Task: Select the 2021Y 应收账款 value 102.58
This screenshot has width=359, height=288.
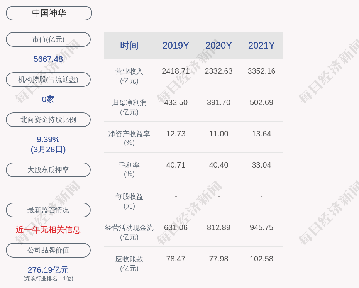Action: point(261,259)
